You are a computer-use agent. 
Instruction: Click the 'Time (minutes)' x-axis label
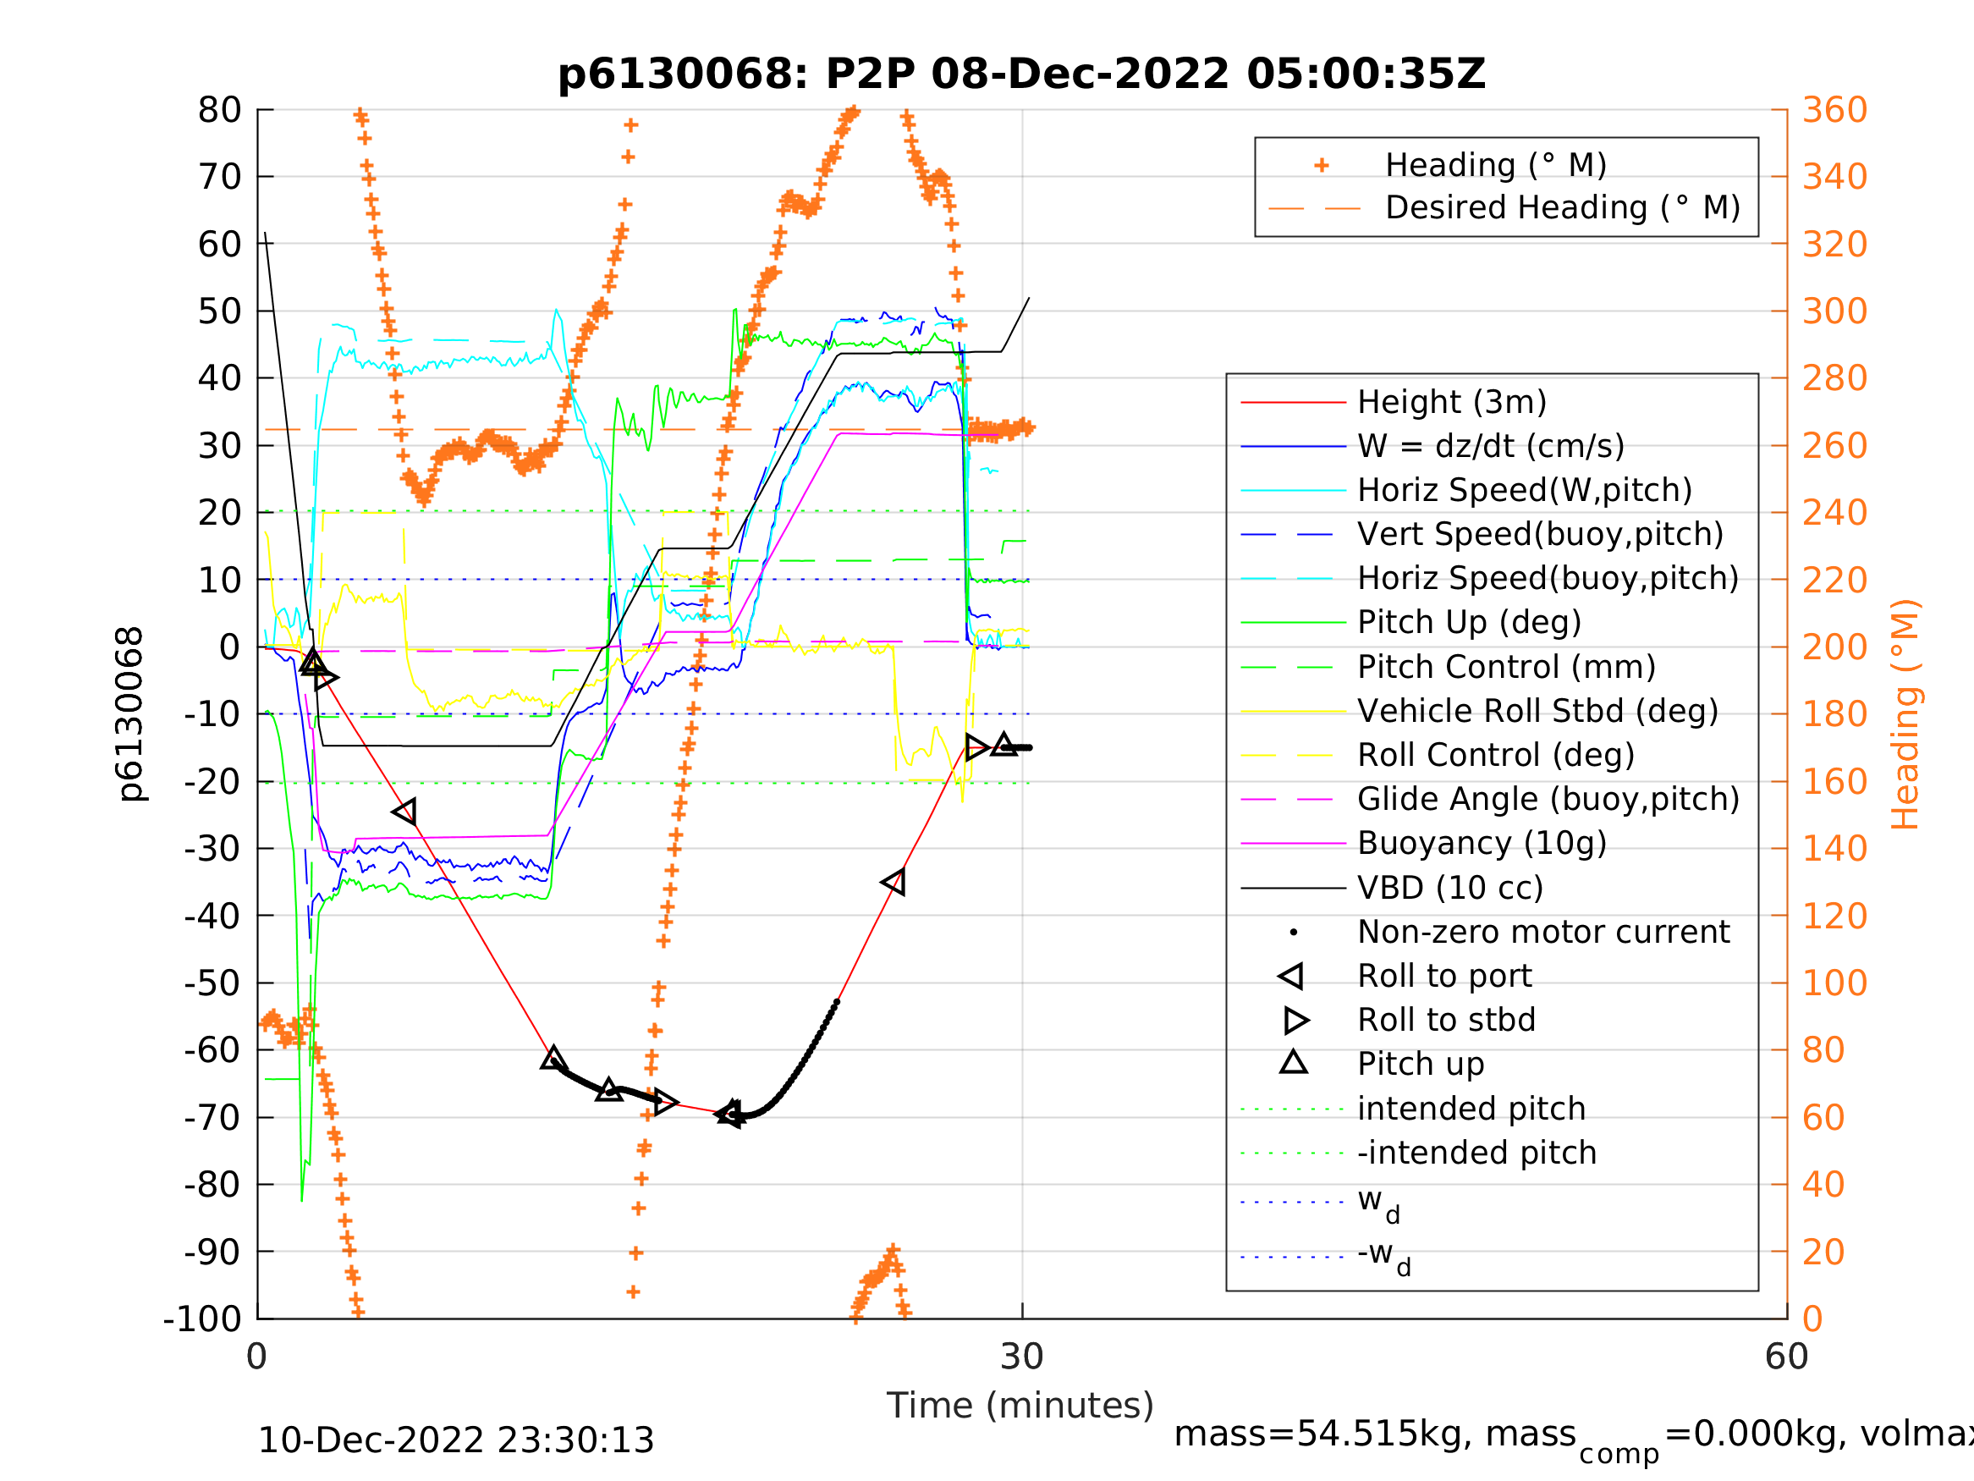pyautogui.click(x=1020, y=1406)
